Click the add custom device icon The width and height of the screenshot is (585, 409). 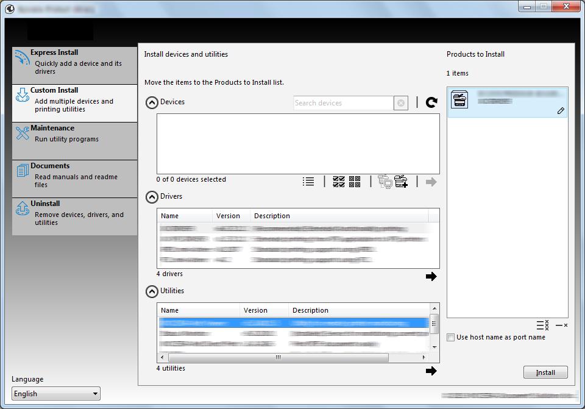401,182
